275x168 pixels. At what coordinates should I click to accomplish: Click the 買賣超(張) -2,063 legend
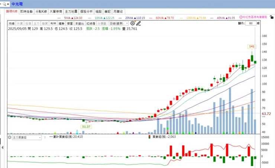tap(164, 137)
